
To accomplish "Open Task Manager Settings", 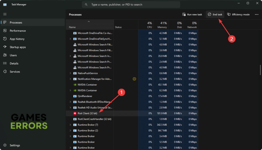I will (15, 145).
